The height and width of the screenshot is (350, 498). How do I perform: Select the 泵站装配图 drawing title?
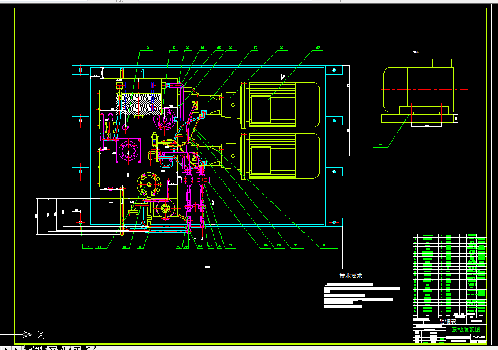point(466,329)
